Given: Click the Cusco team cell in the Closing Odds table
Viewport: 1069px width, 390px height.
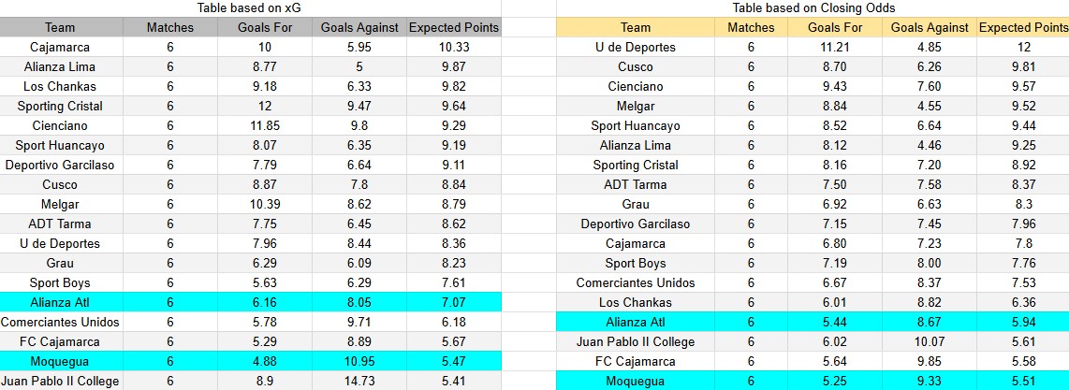Looking at the screenshot, I should [x=635, y=66].
